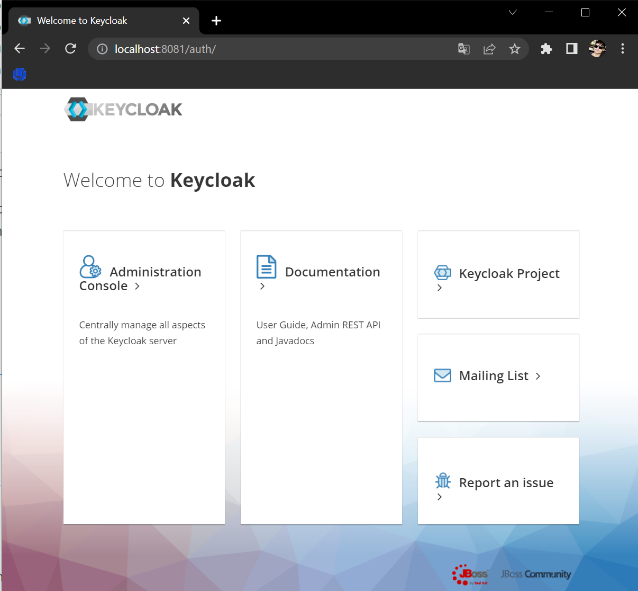Click the Documentation page icon
Image resolution: width=638 pixels, height=591 pixels.
click(x=266, y=267)
